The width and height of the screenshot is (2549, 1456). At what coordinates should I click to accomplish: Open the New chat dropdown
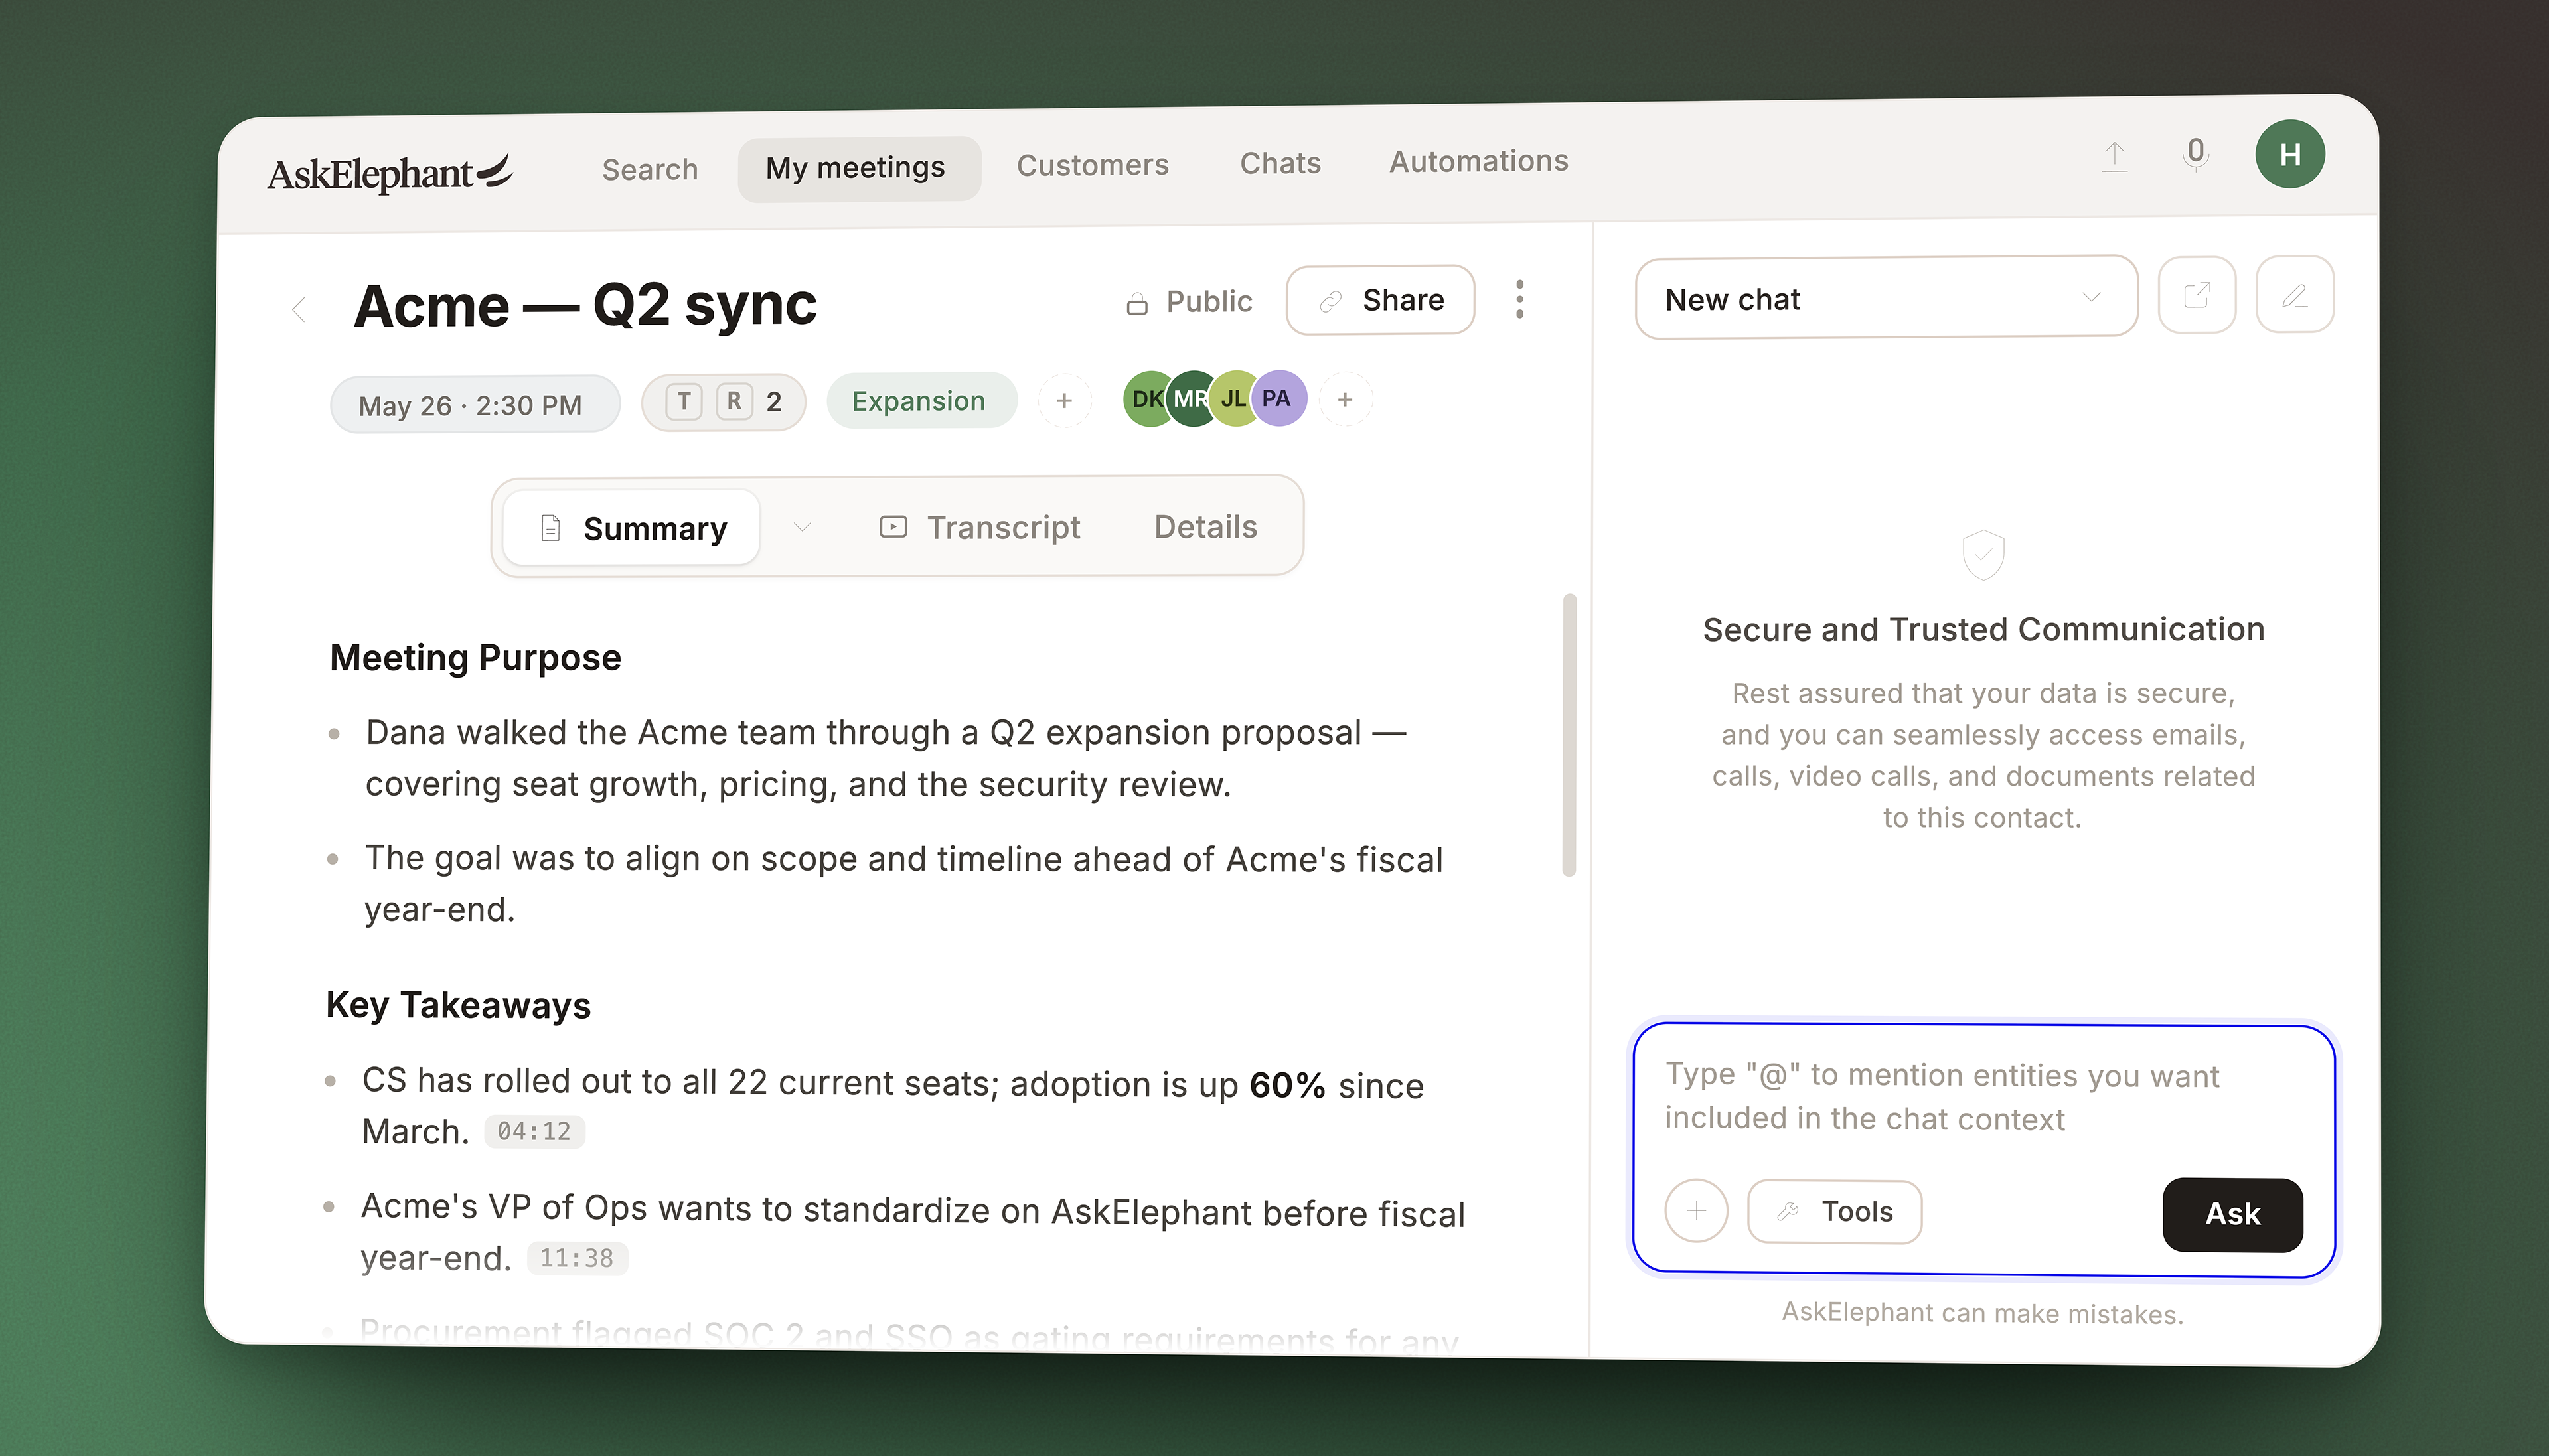tap(1886, 297)
